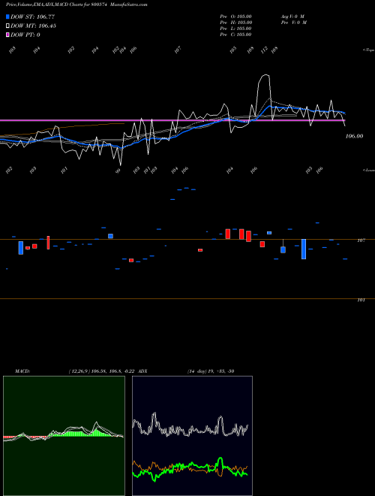Viewport: 375px width, 496px height.
Task: Click the 'Pre H: 105.00' value
Action: (x=235, y=23)
